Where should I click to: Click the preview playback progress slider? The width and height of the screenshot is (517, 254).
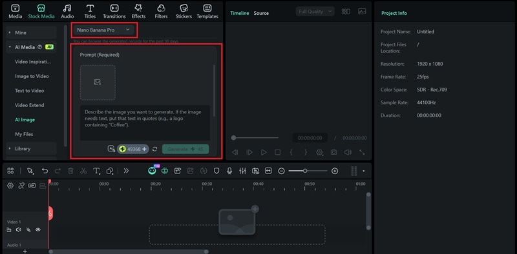click(255, 138)
